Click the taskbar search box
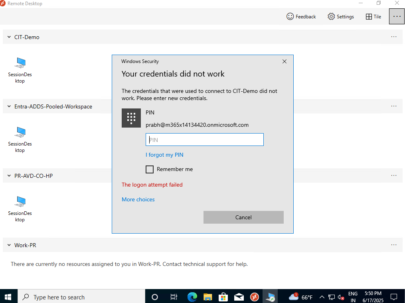Screen dimensions: 405x303 click(81, 297)
